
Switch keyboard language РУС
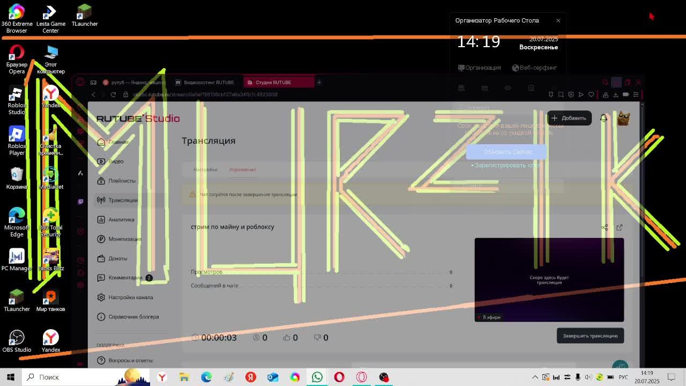[x=623, y=377]
